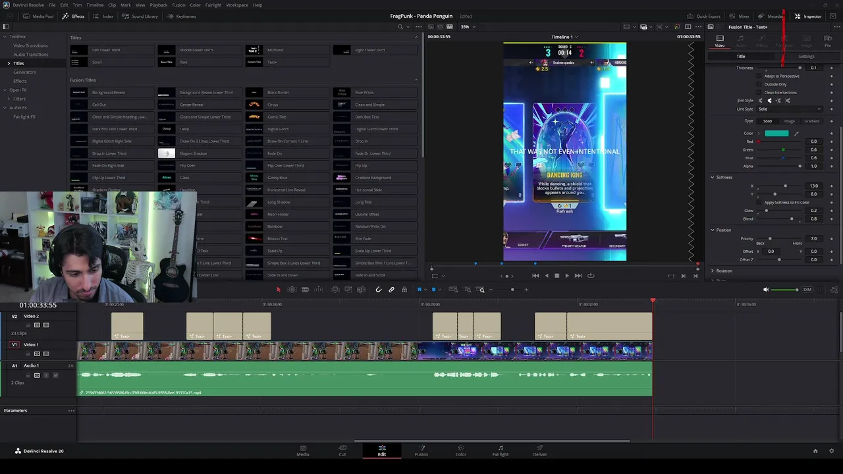The image size is (843, 474).
Task: Collapse the Position section
Action: click(712, 230)
